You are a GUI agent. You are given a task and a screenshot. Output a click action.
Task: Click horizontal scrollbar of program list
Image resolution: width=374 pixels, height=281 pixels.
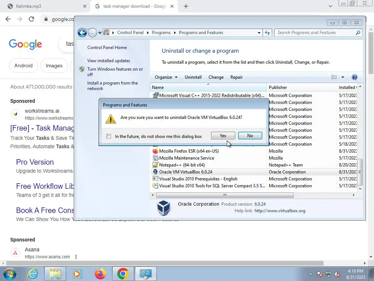coord(225,195)
